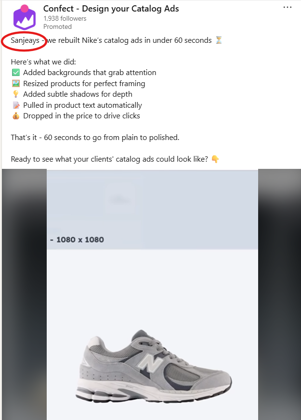Image resolution: width=301 pixels, height=420 pixels.
Task: Click the Confect company logo
Action: (25, 18)
